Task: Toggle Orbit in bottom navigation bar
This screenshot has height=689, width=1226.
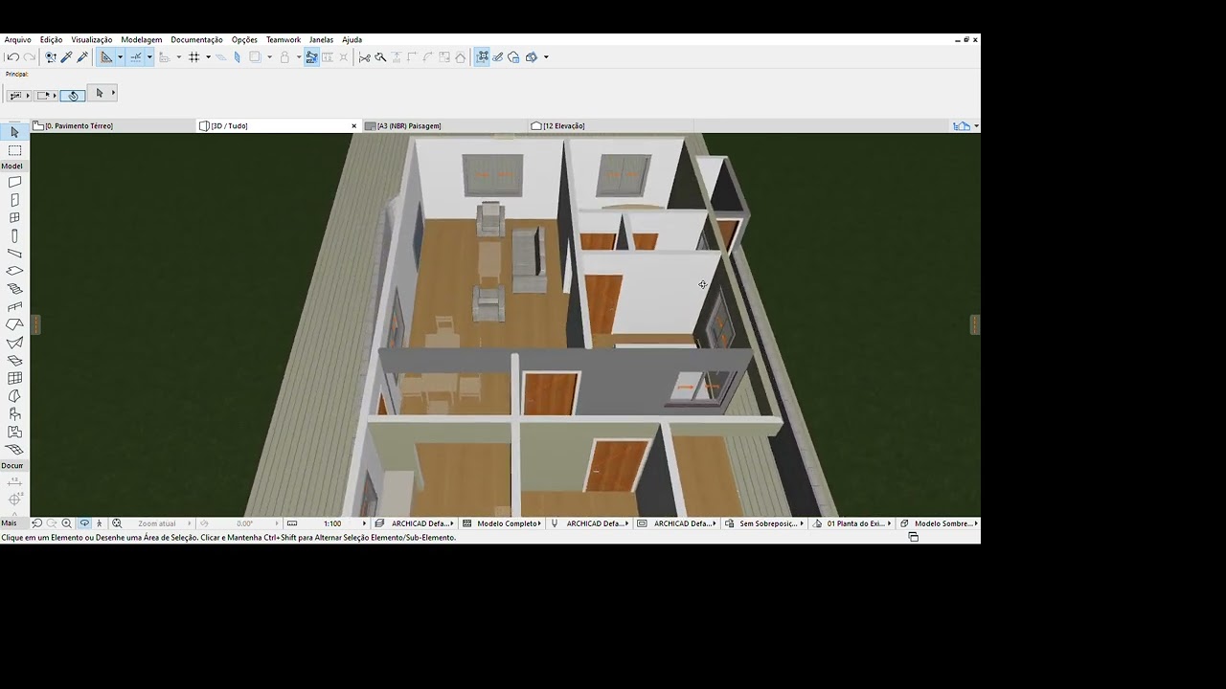Action: click(x=84, y=523)
